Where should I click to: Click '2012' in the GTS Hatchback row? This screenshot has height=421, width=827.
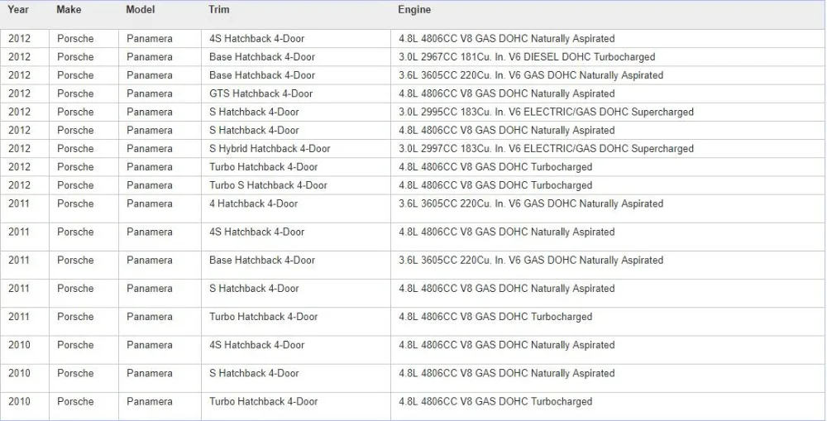[20, 94]
